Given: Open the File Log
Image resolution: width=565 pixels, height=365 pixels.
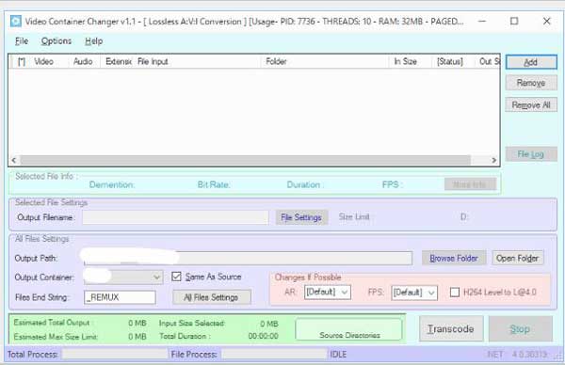Looking at the screenshot, I should point(531,154).
